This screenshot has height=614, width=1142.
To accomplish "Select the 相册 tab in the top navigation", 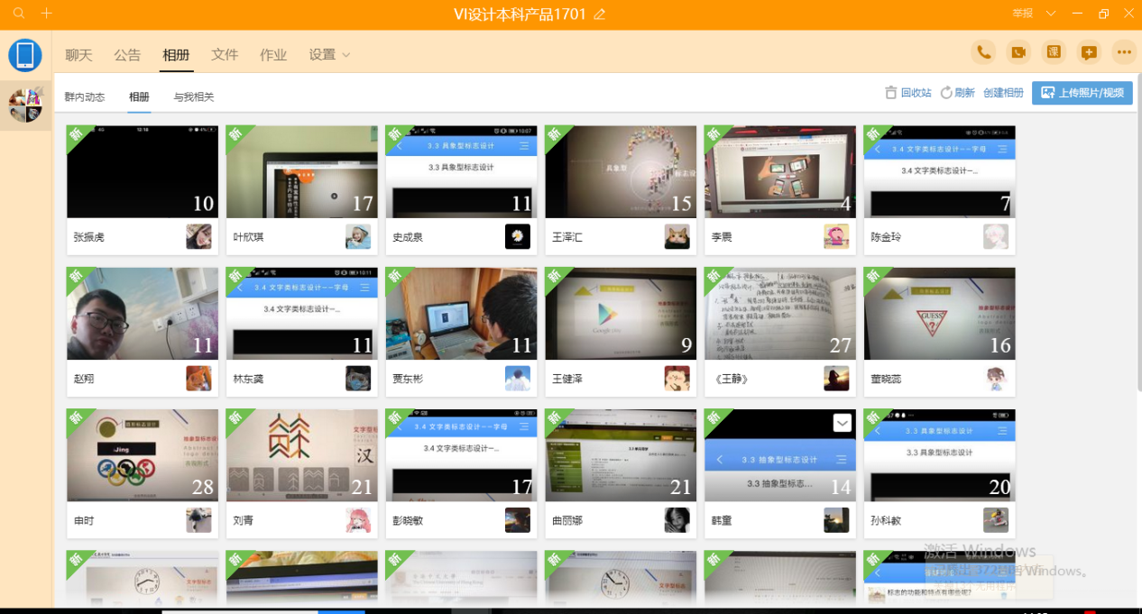I will point(176,55).
